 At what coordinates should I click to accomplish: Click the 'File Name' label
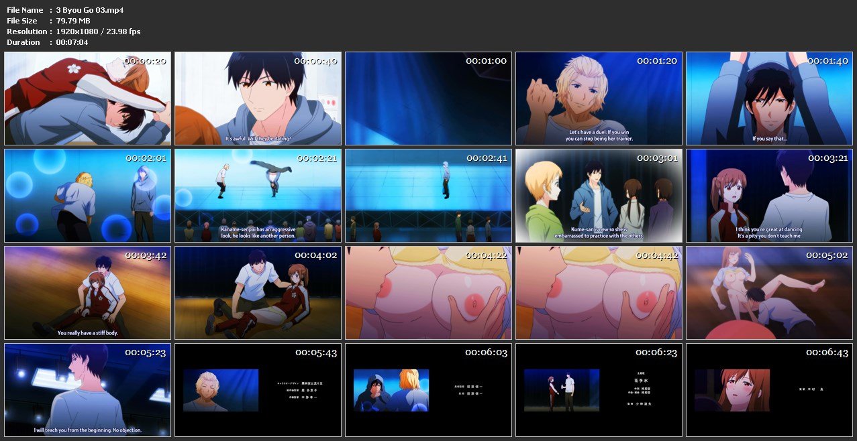pos(25,10)
